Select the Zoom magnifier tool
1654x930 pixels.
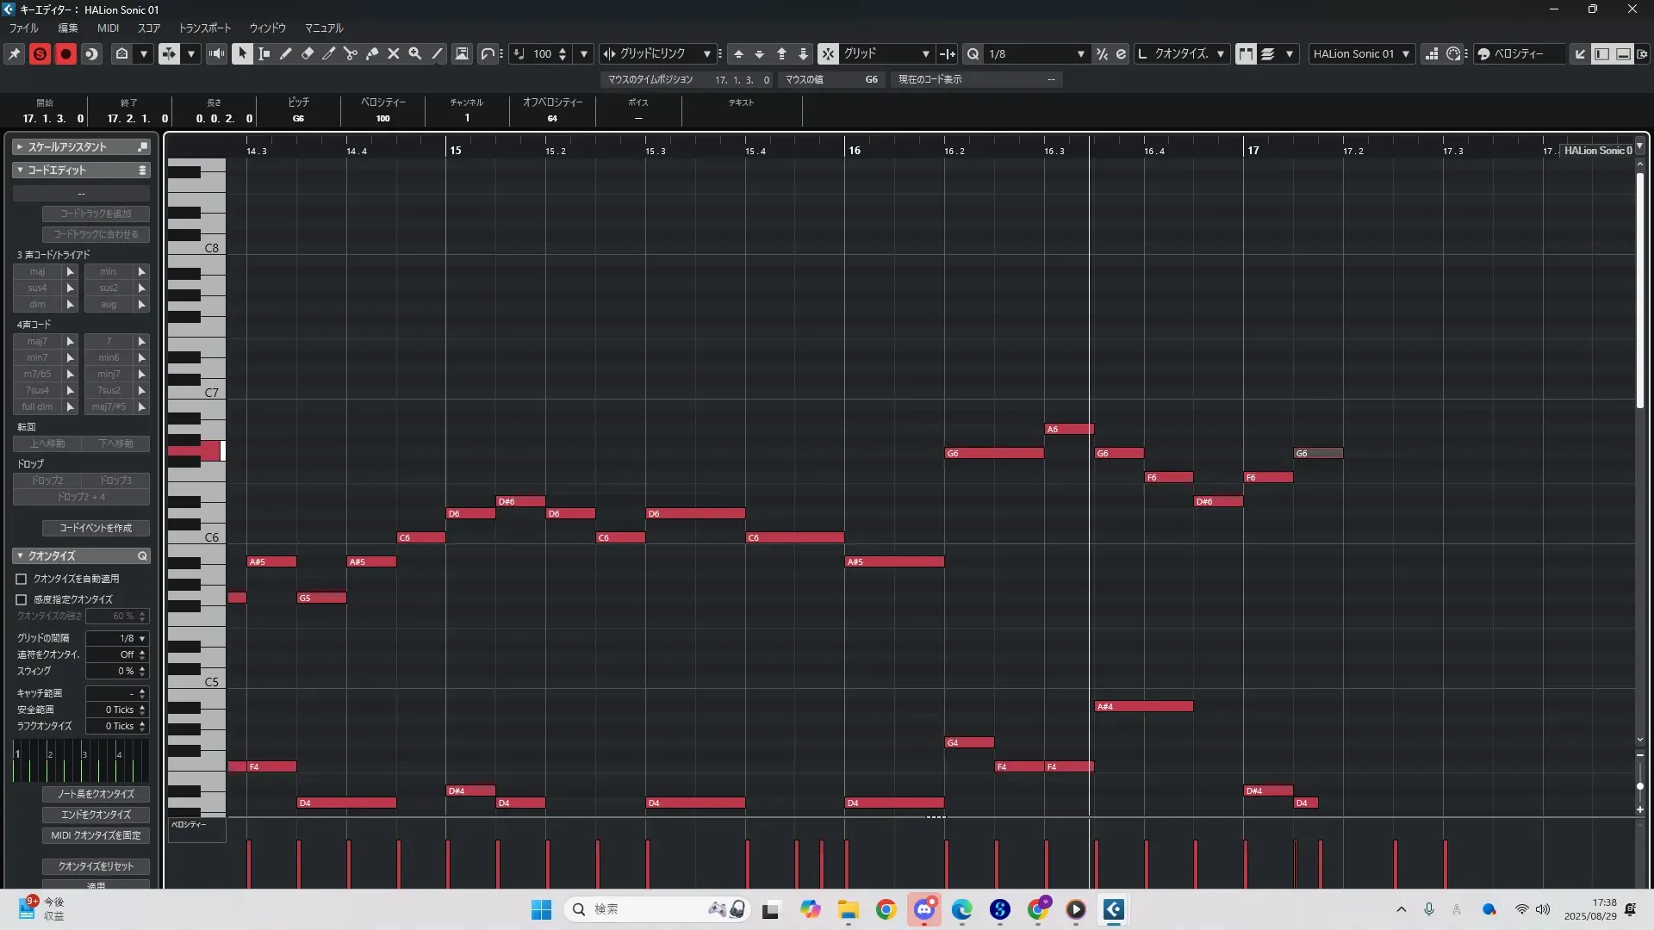(415, 53)
